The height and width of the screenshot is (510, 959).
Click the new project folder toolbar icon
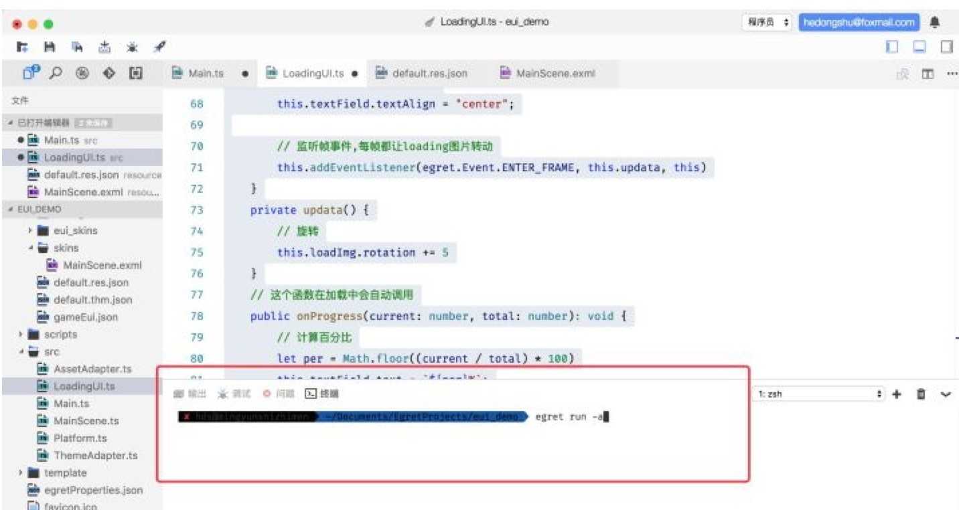point(23,47)
